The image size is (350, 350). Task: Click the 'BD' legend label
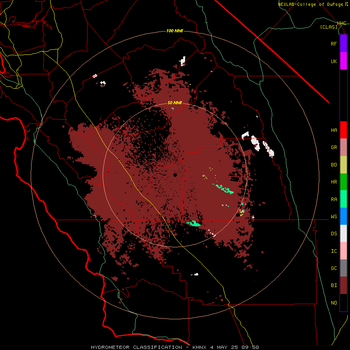(x=334, y=165)
